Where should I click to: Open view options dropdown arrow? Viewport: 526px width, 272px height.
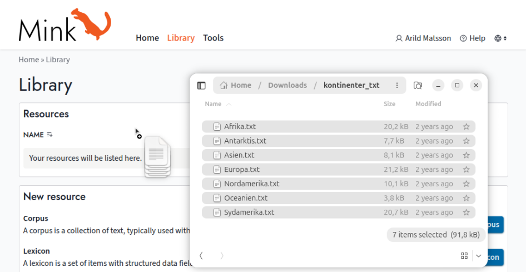(479, 256)
